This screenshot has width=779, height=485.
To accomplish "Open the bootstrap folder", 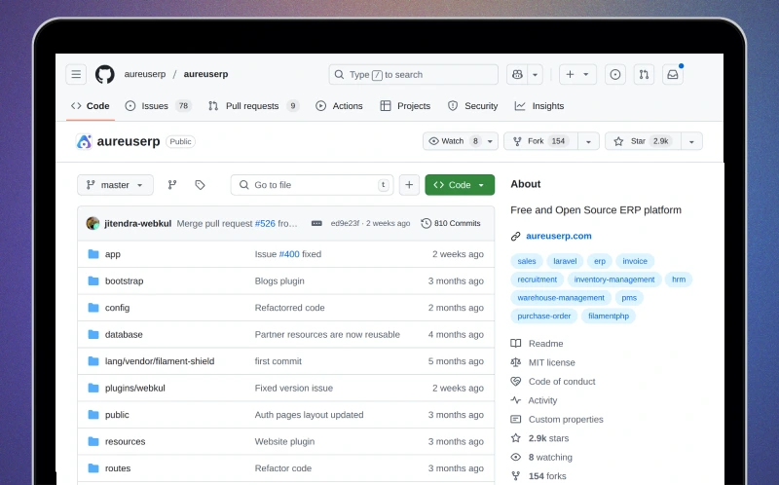I will click(x=125, y=280).
